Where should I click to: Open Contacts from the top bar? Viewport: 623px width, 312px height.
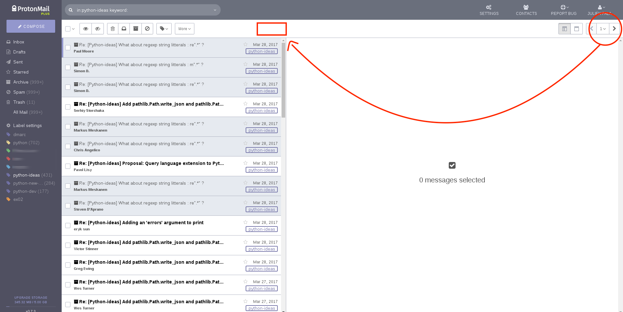click(526, 10)
